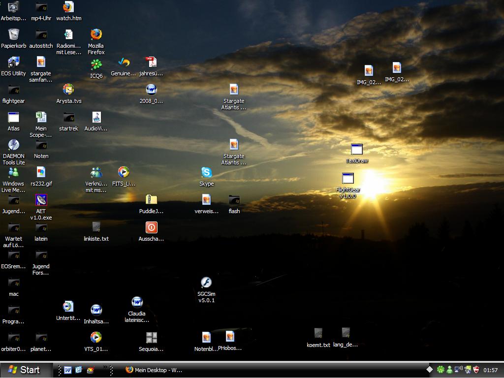Launch ICQ6 from the desktop
This screenshot has height=378, width=504.
point(96,64)
